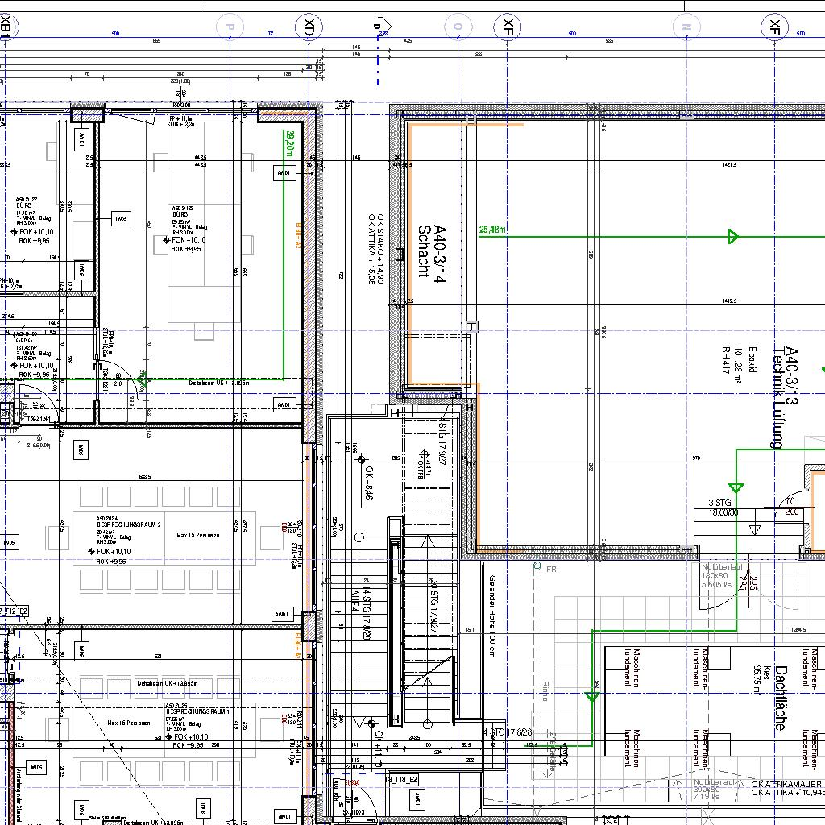Select the 'BESPRECHUNGSRAUM 2' room label

[x=129, y=524]
